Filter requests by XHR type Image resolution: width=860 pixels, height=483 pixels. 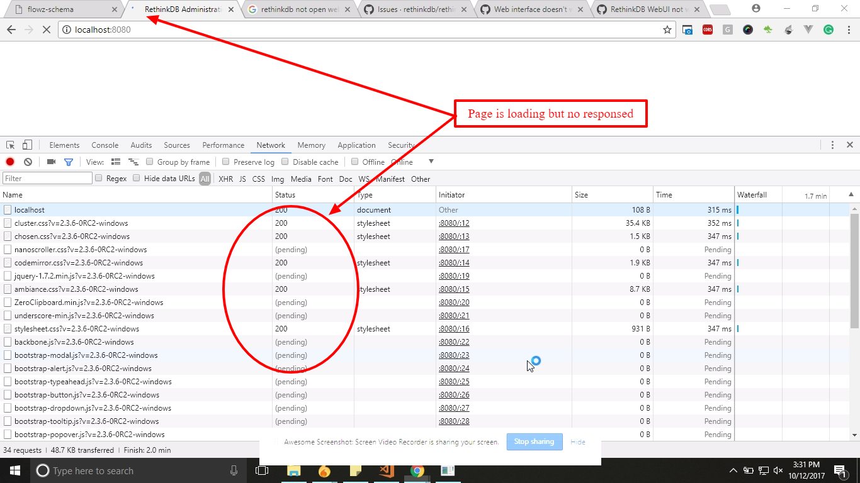point(225,179)
